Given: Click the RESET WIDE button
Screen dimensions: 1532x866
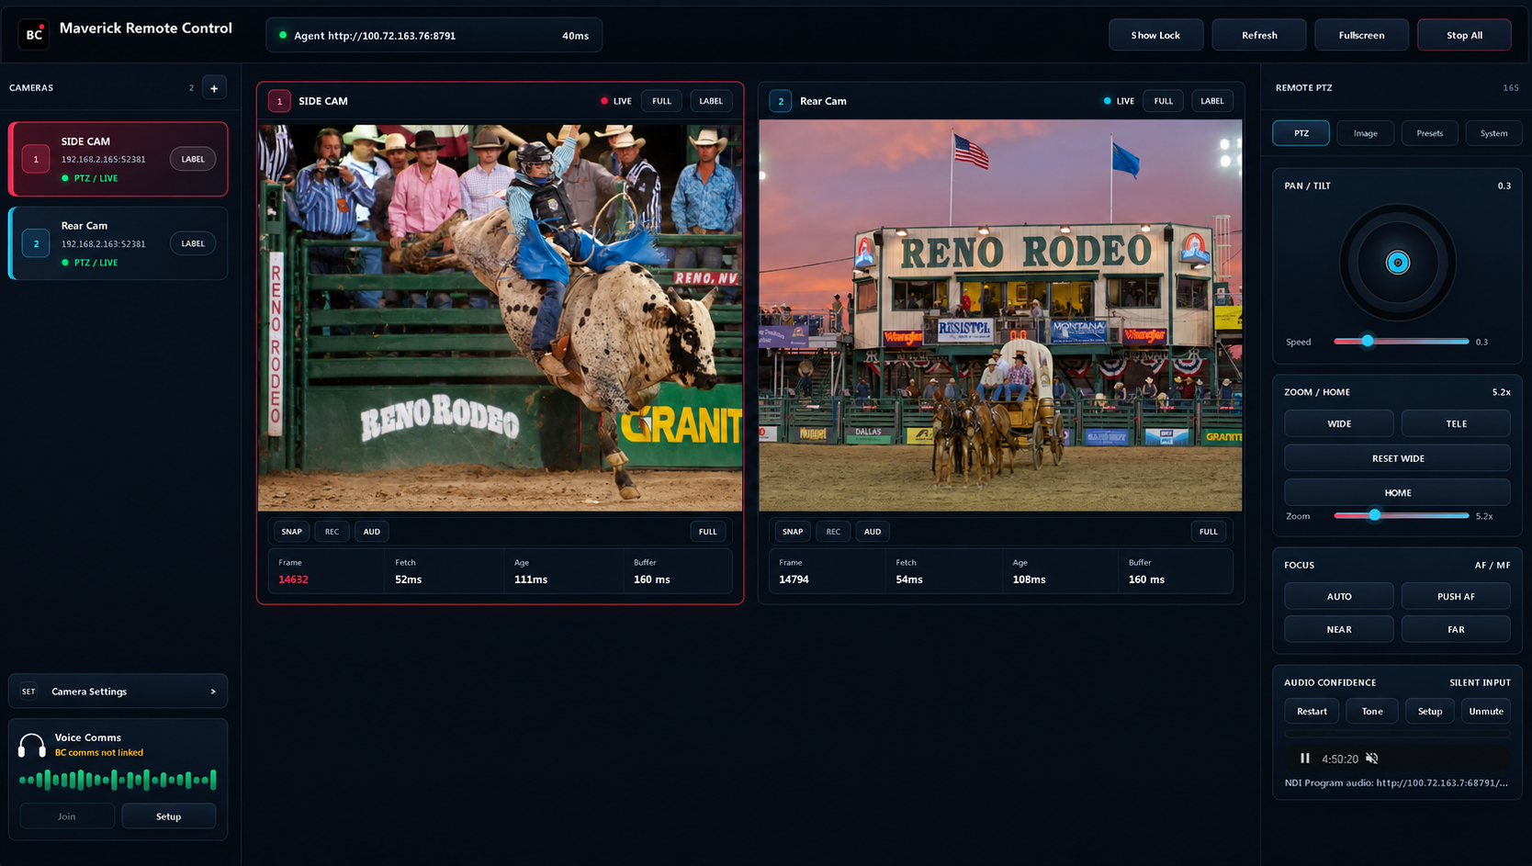Looking at the screenshot, I should coord(1398,458).
